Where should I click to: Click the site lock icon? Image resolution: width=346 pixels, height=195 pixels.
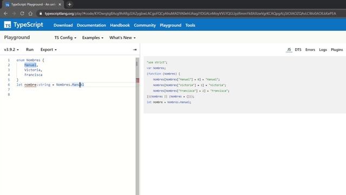coord(41,14)
